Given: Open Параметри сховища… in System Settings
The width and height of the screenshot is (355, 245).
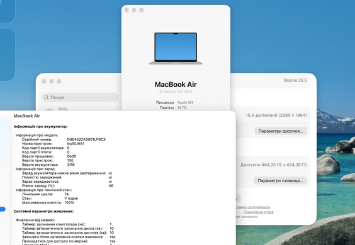Looking at the screenshot, I should [x=280, y=180].
